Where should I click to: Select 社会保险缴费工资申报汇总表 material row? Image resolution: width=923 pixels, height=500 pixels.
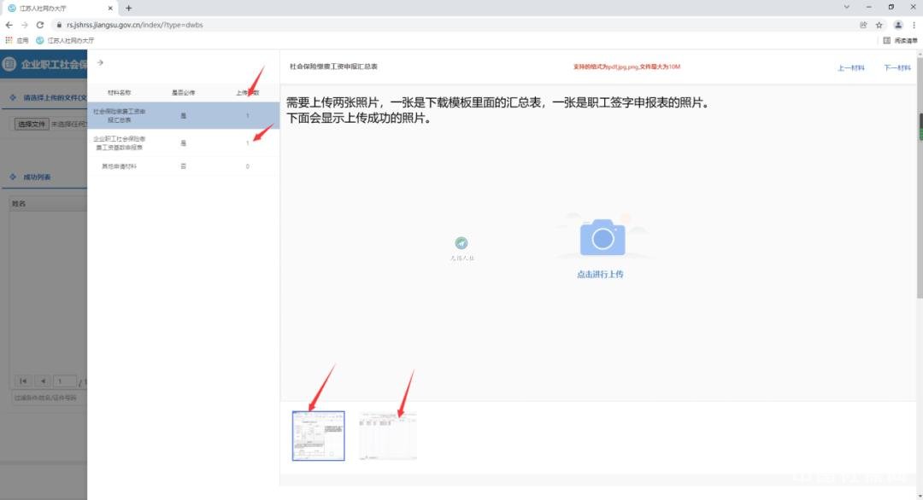tap(183, 115)
